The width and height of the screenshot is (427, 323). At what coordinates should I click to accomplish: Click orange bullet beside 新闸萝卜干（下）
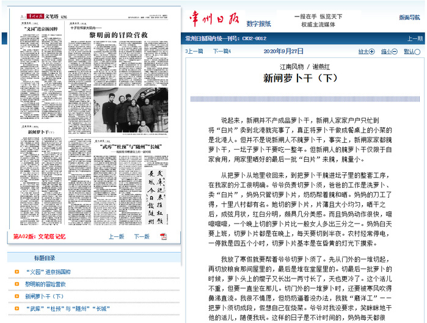coord(16,296)
